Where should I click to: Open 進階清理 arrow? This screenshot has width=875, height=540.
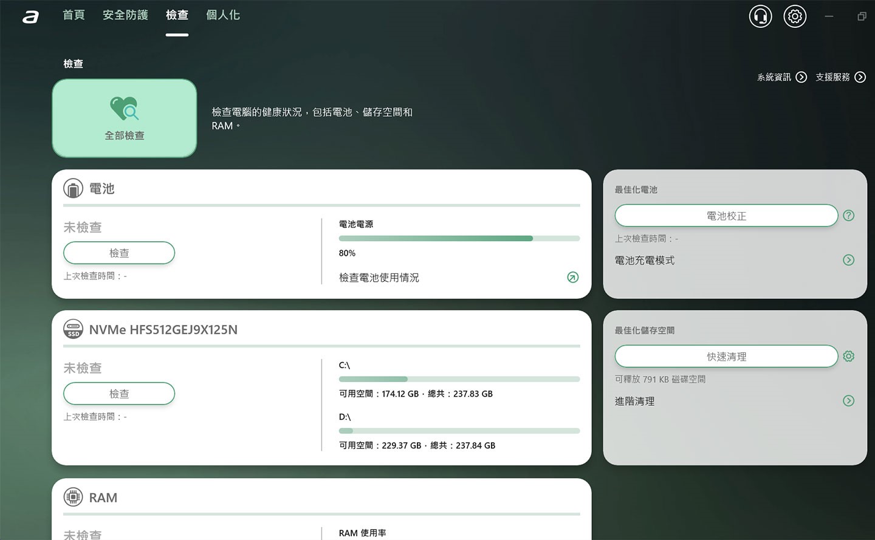849,401
